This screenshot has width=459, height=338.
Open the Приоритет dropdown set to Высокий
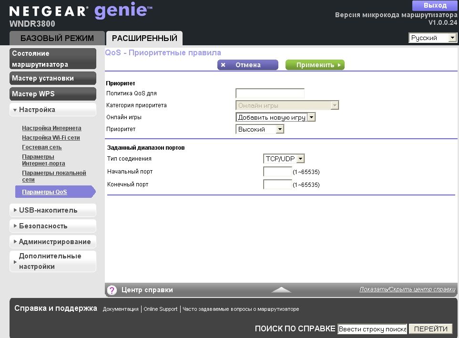click(260, 129)
